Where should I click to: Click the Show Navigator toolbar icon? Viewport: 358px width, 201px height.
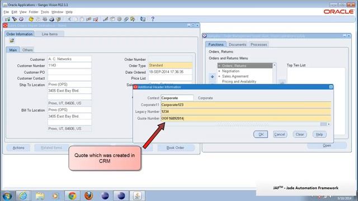point(21,19)
